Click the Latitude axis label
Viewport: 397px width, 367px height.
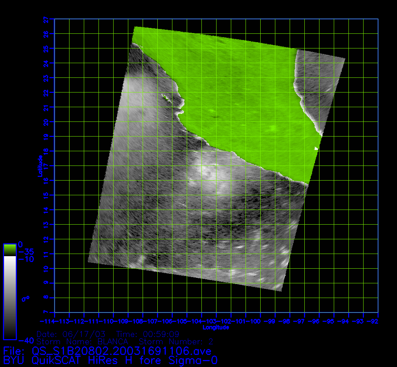tap(39, 166)
